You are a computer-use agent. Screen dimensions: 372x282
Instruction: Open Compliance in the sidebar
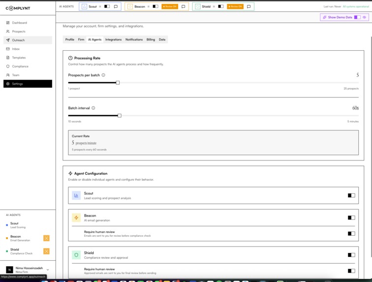pos(28,66)
